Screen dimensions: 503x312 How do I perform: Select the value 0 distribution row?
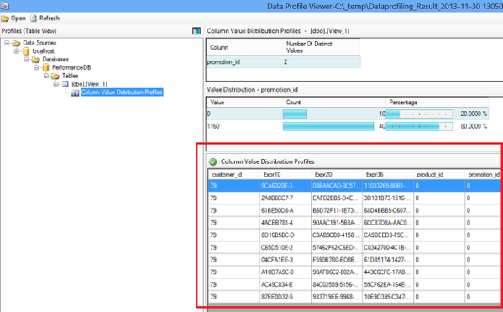click(x=348, y=114)
